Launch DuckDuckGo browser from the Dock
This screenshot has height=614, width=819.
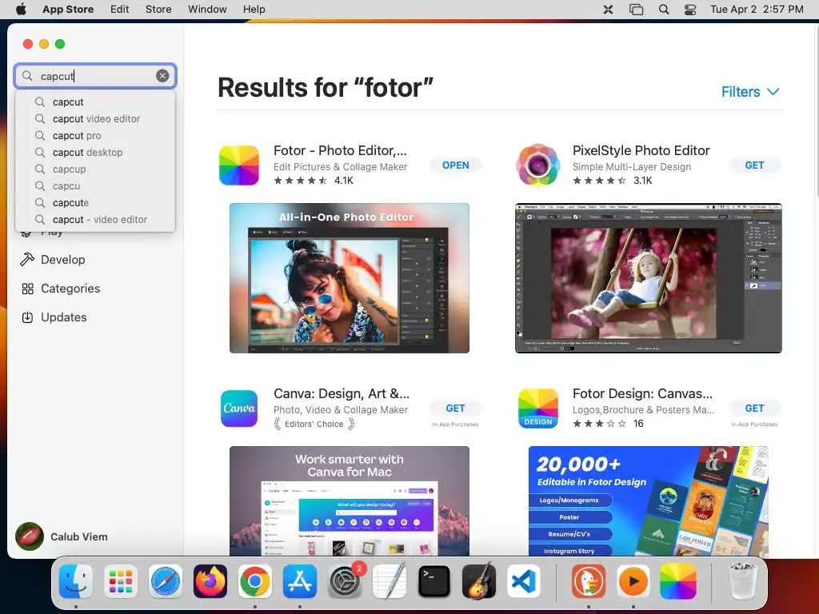(x=589, y=581)
